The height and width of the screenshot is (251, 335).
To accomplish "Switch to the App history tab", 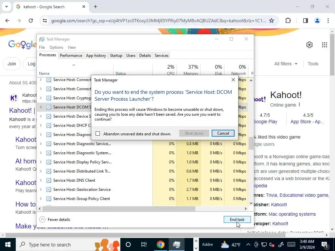I will tap(96, 56).
